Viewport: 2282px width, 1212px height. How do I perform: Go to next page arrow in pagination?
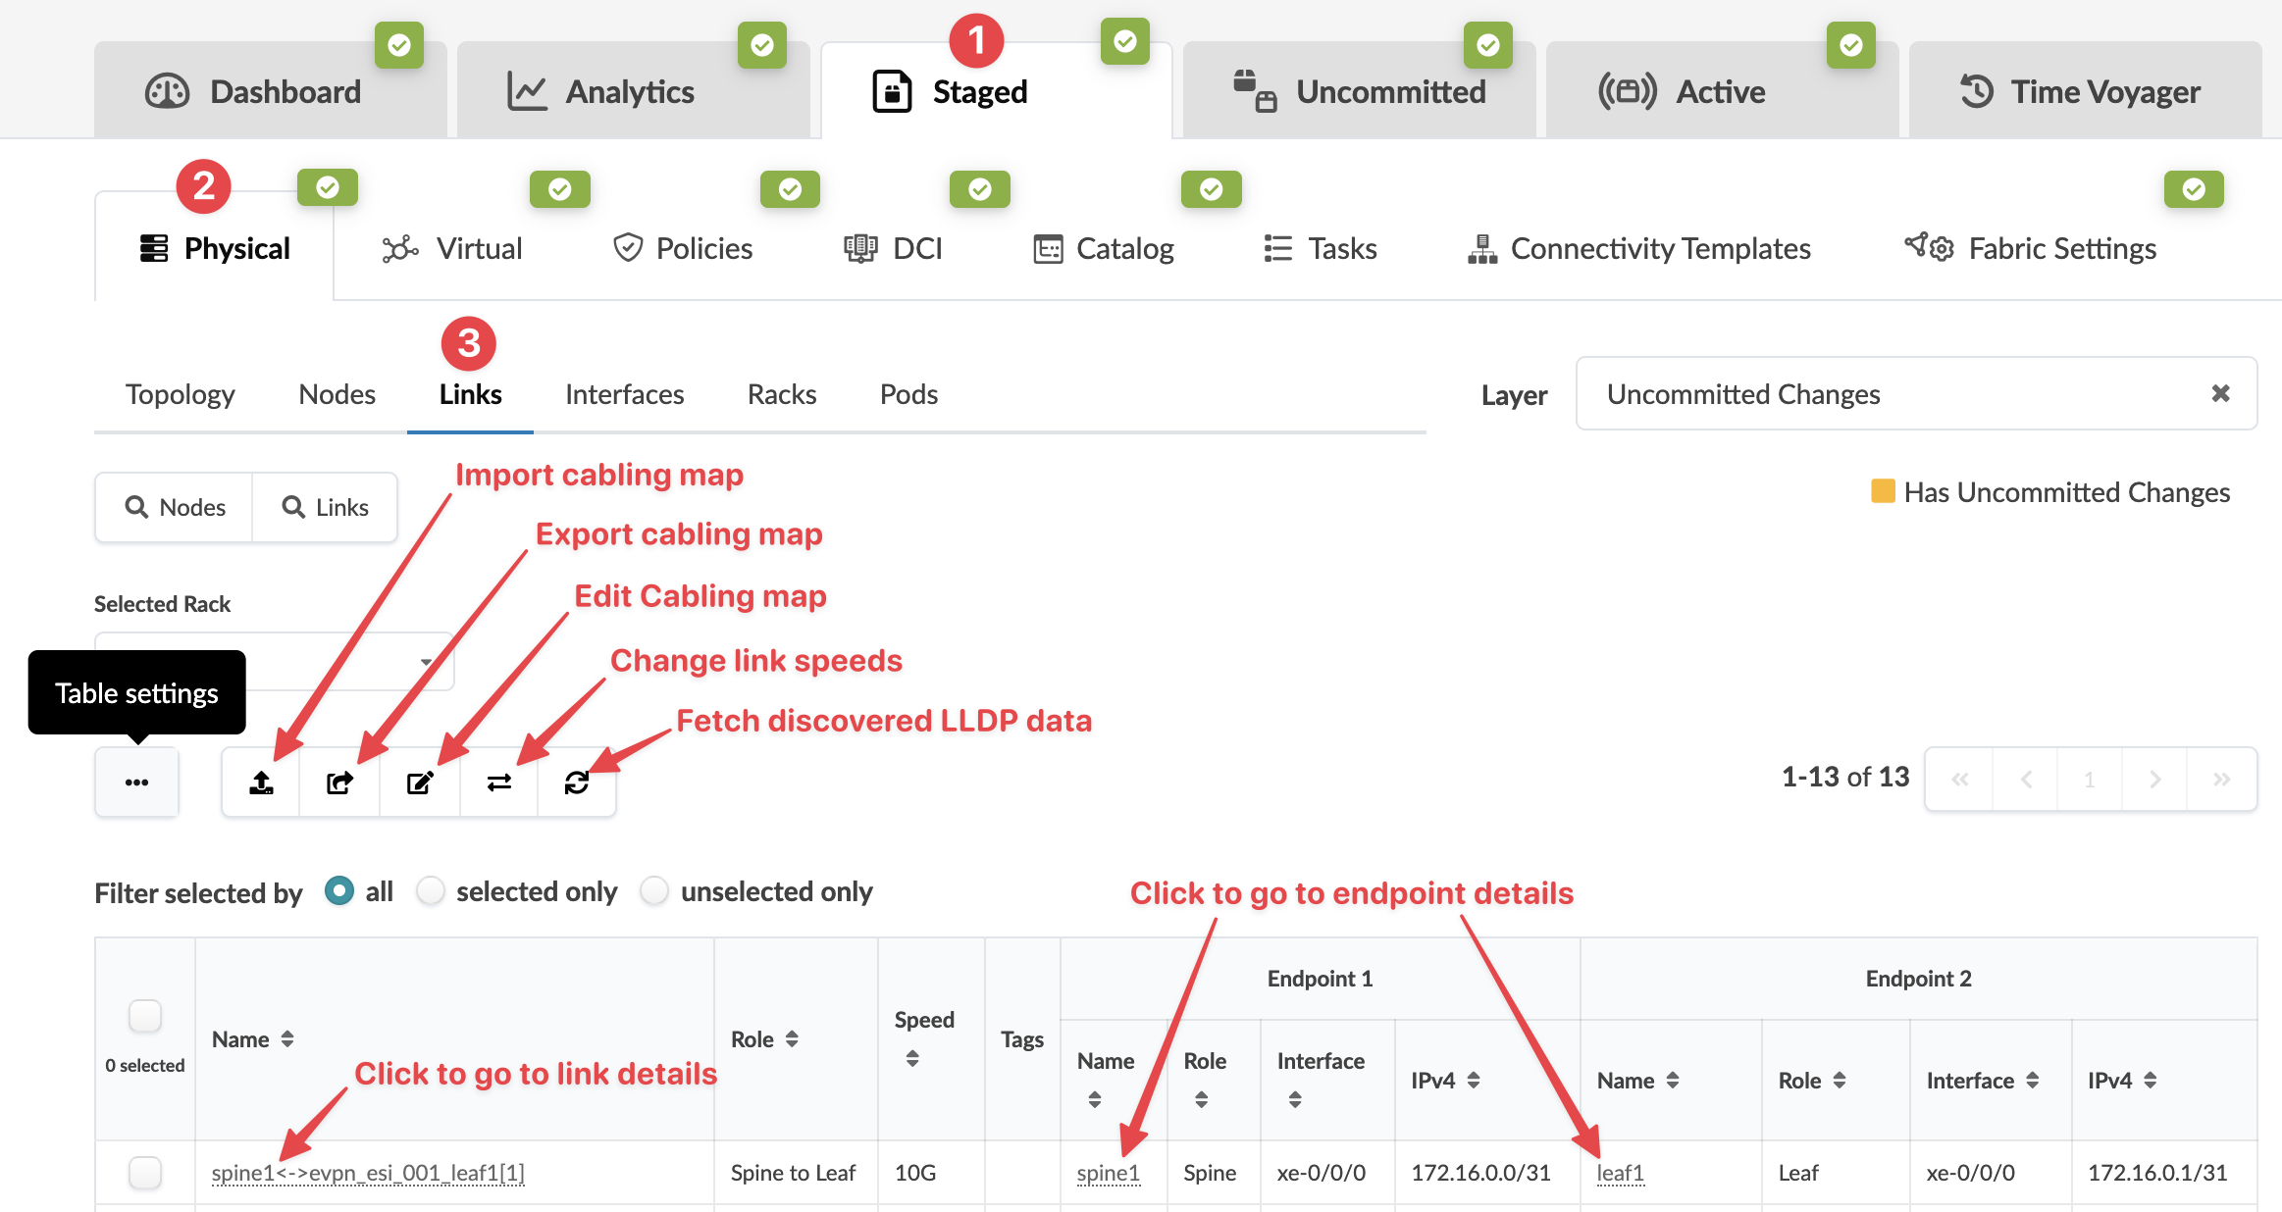tap(2154, 780)
